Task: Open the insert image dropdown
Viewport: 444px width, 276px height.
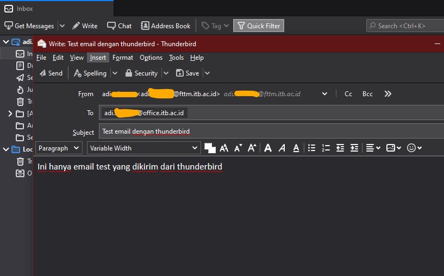Action: click(393, 148)
